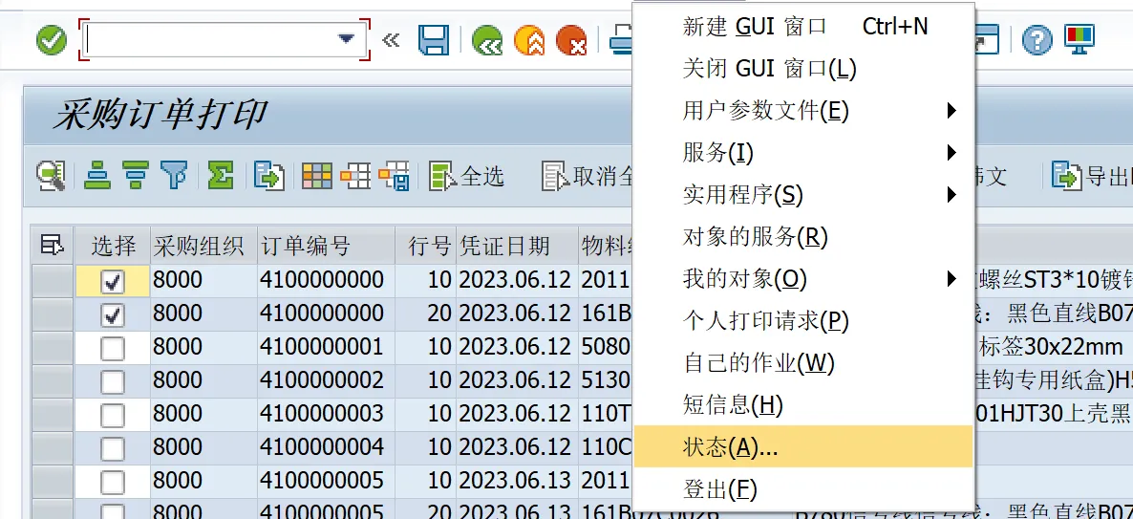Screen dimensions: 1133x519
Task: Select the checkbox for order 4100000003
Action: tap(113, 415)
